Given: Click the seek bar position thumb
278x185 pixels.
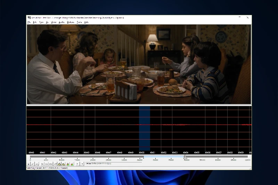Looking at the screenshot, I should [x=185, y=157].
